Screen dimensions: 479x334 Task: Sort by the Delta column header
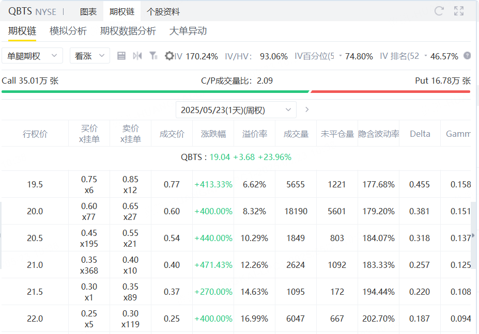pyautogui.click(x=420, y=134)
